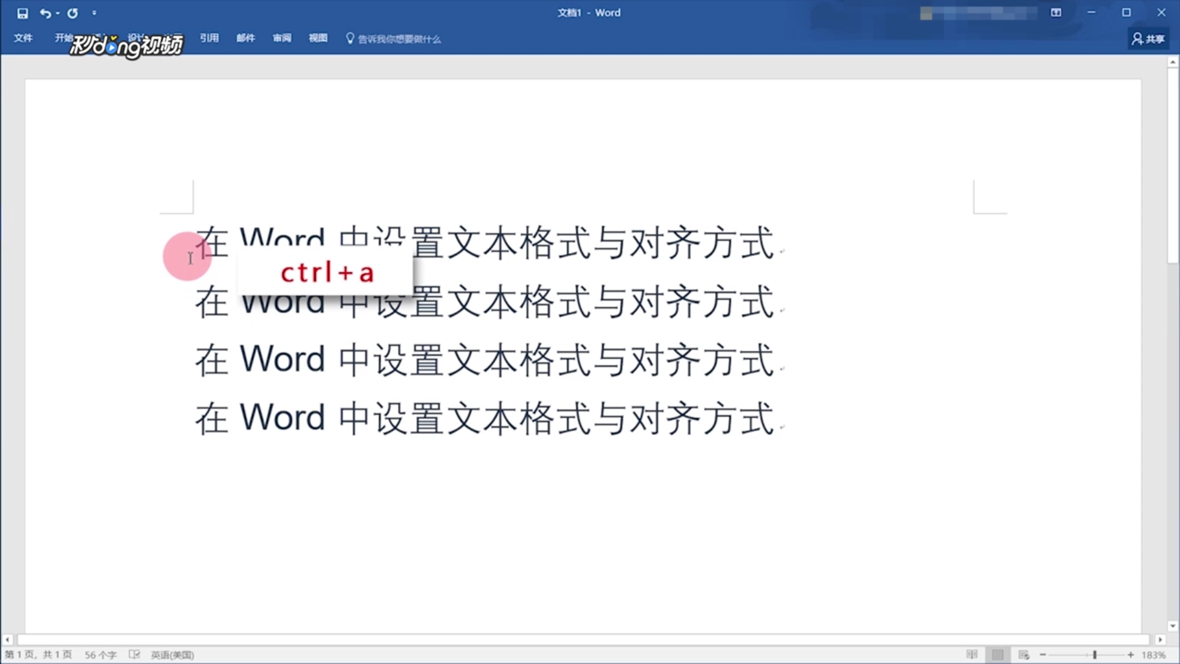Open the Undo history dropdown arrow

pos(57,13)
